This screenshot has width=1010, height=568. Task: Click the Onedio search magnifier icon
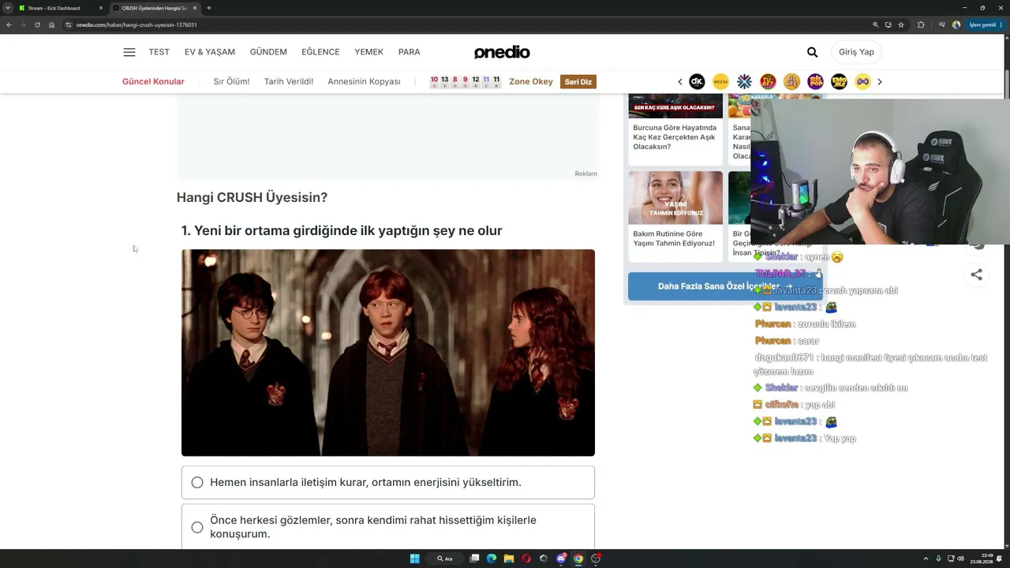click(812, 52)
